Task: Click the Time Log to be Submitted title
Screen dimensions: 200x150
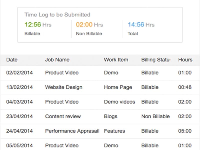Action: coord(57,15)
